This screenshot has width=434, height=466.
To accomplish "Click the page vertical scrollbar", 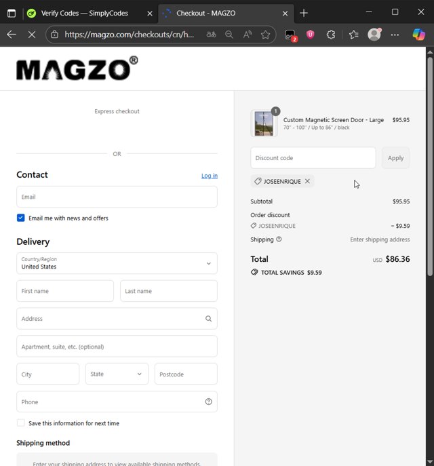I will pyautogui.click(x=430, y=166).
